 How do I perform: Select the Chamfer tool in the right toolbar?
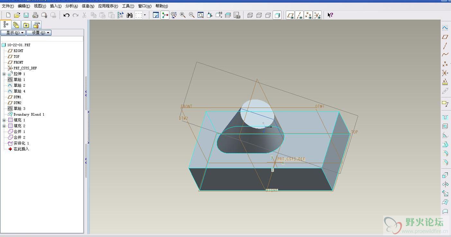click(x=445, y=162)
